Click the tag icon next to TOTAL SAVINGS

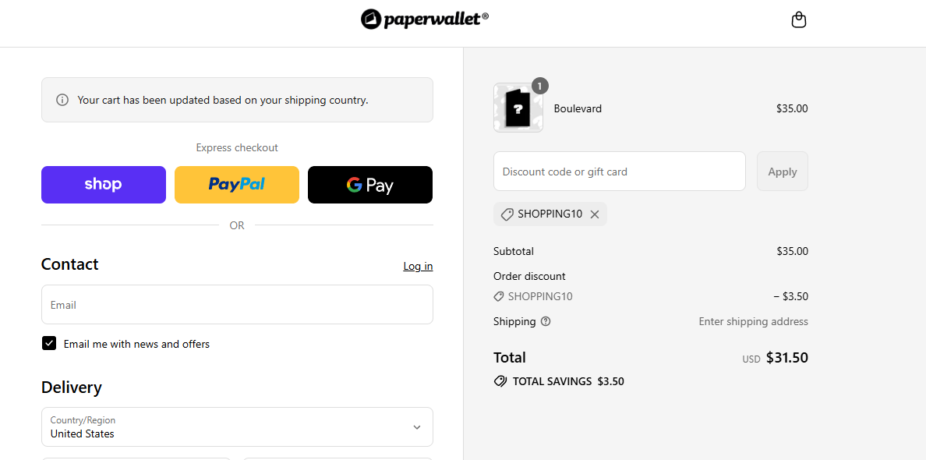500,381
